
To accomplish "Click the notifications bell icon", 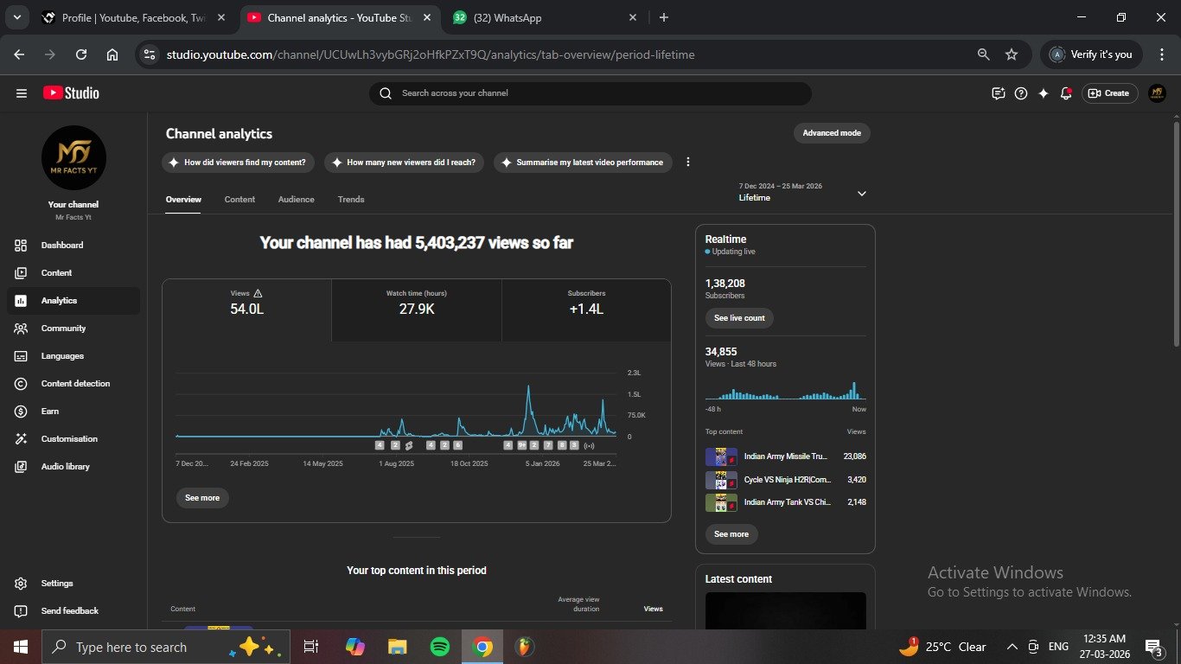I will click(1066, 93).
